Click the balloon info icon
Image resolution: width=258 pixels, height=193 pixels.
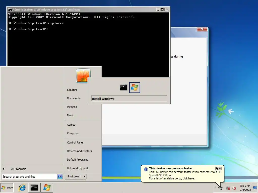coord(146,169)
